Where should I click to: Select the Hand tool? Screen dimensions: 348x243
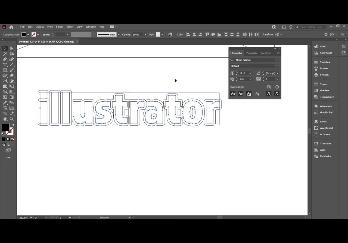pyautogui.click(x=5, y=119)
